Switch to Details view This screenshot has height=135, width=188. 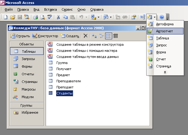(x=115, y=36)
